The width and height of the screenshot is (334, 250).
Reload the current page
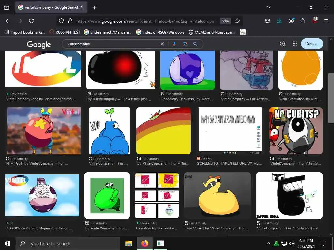pos(31,21)
